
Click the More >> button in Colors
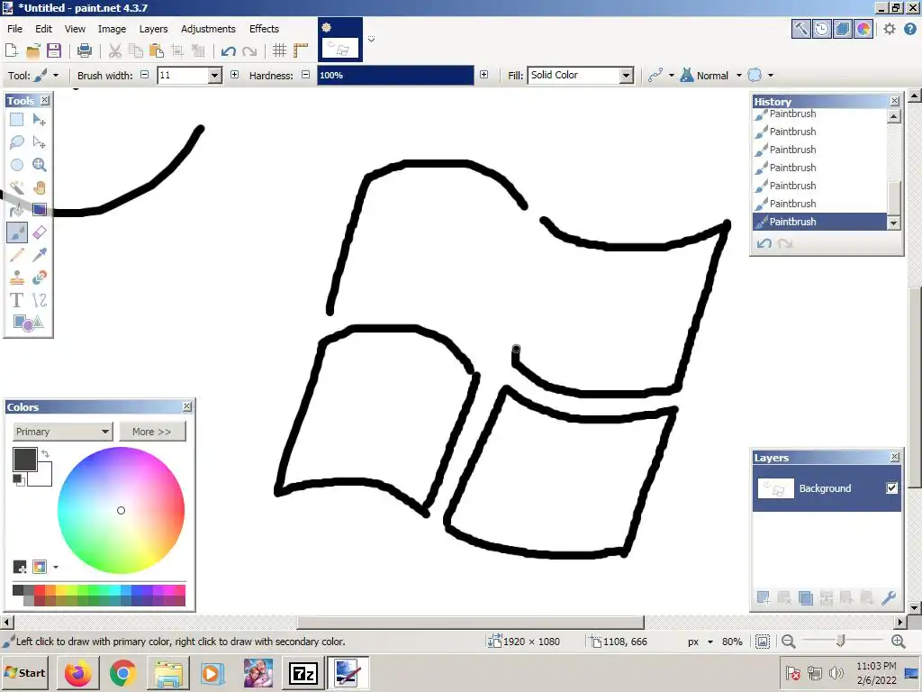152,432
